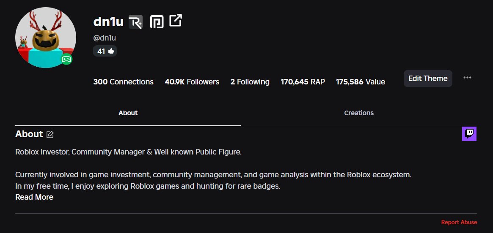Switch to the About tab
493x233 pixels.
click(128, 113)
